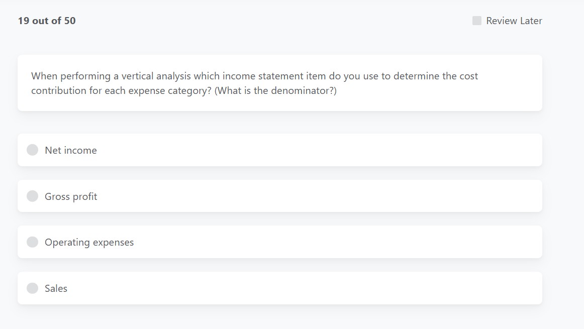The height and width of the screenshot is (329, 584).
Task: Click the Operating expenses option text
Action: click(89, 242)
